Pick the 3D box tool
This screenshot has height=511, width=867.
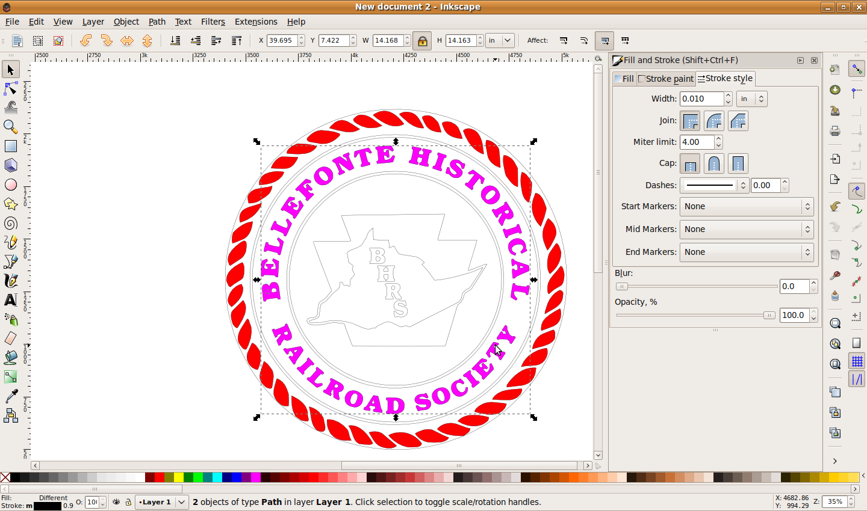click(11, 165)
